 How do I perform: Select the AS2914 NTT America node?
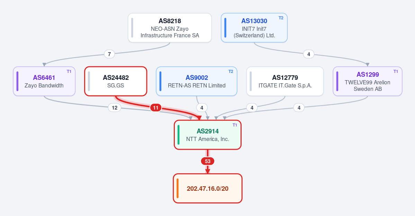[208, 135]
